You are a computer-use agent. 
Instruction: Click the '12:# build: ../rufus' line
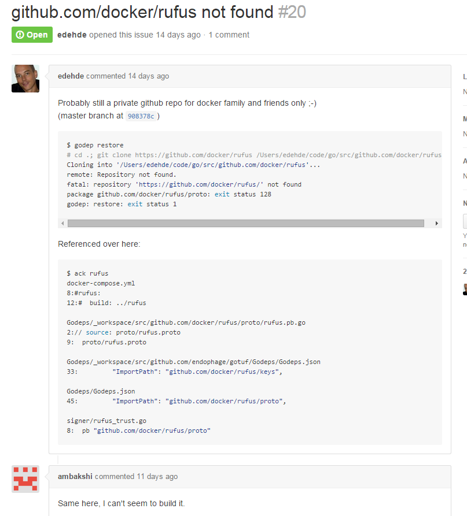tap(106, 303)
